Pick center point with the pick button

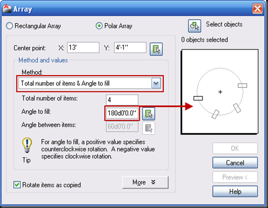[156, 49]
